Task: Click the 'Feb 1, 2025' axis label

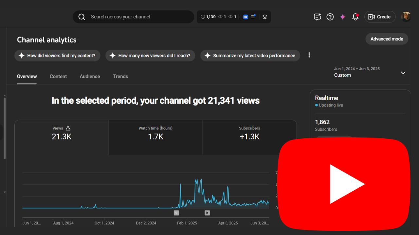Action: tap(187, 223)
